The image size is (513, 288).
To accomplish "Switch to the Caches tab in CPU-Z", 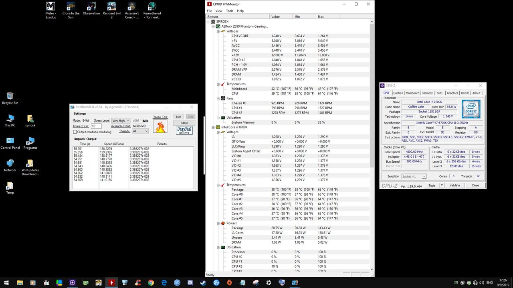I will (398, 93).
